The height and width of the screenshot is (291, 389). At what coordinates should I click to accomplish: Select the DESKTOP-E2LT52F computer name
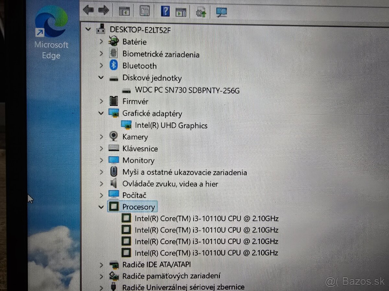140,30
